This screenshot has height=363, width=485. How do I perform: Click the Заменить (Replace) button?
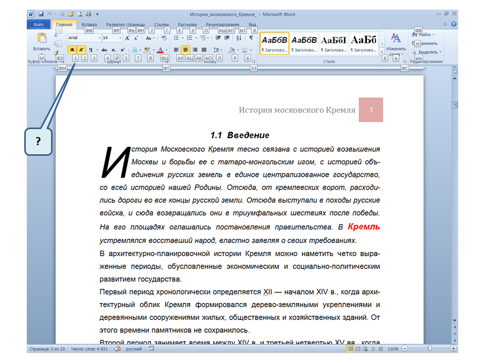coord(428,43)
